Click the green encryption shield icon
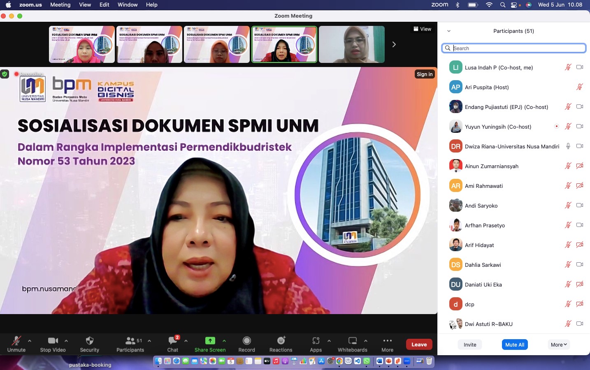The image size is (590, 370). (5, 74)
